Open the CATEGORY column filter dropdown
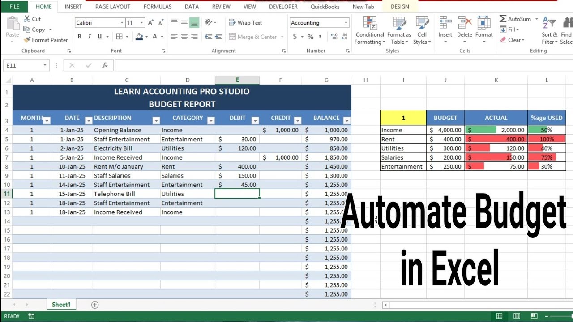 coord(211,120)
